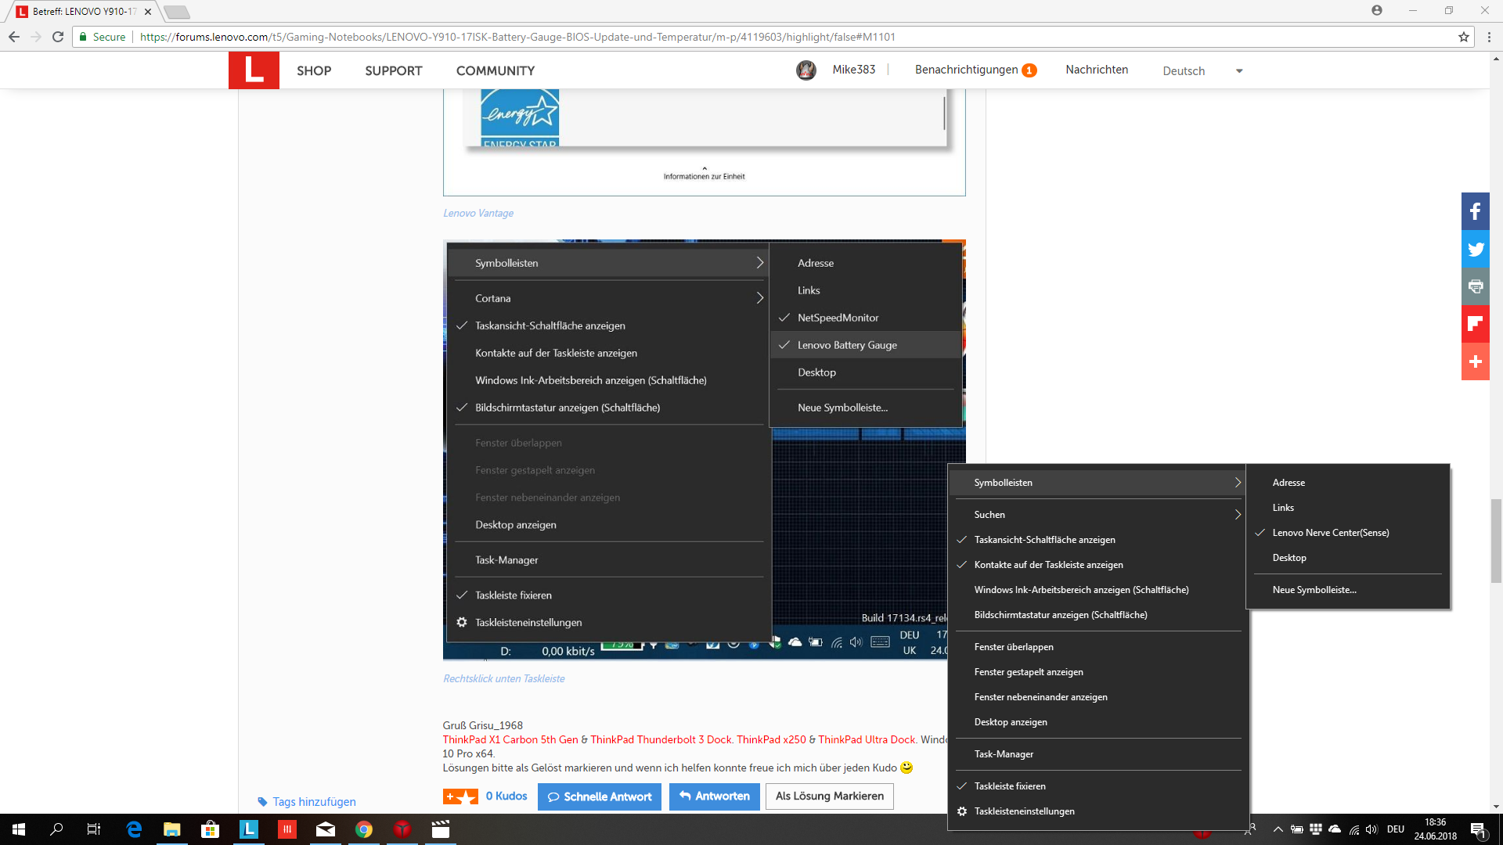Share the post on Facebook

(x=1476, y=211)
